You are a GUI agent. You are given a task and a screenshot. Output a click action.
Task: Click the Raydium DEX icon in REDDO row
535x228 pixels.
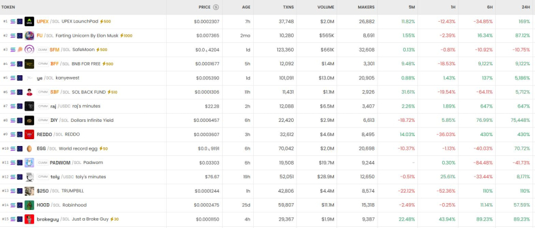coord(20,134)
